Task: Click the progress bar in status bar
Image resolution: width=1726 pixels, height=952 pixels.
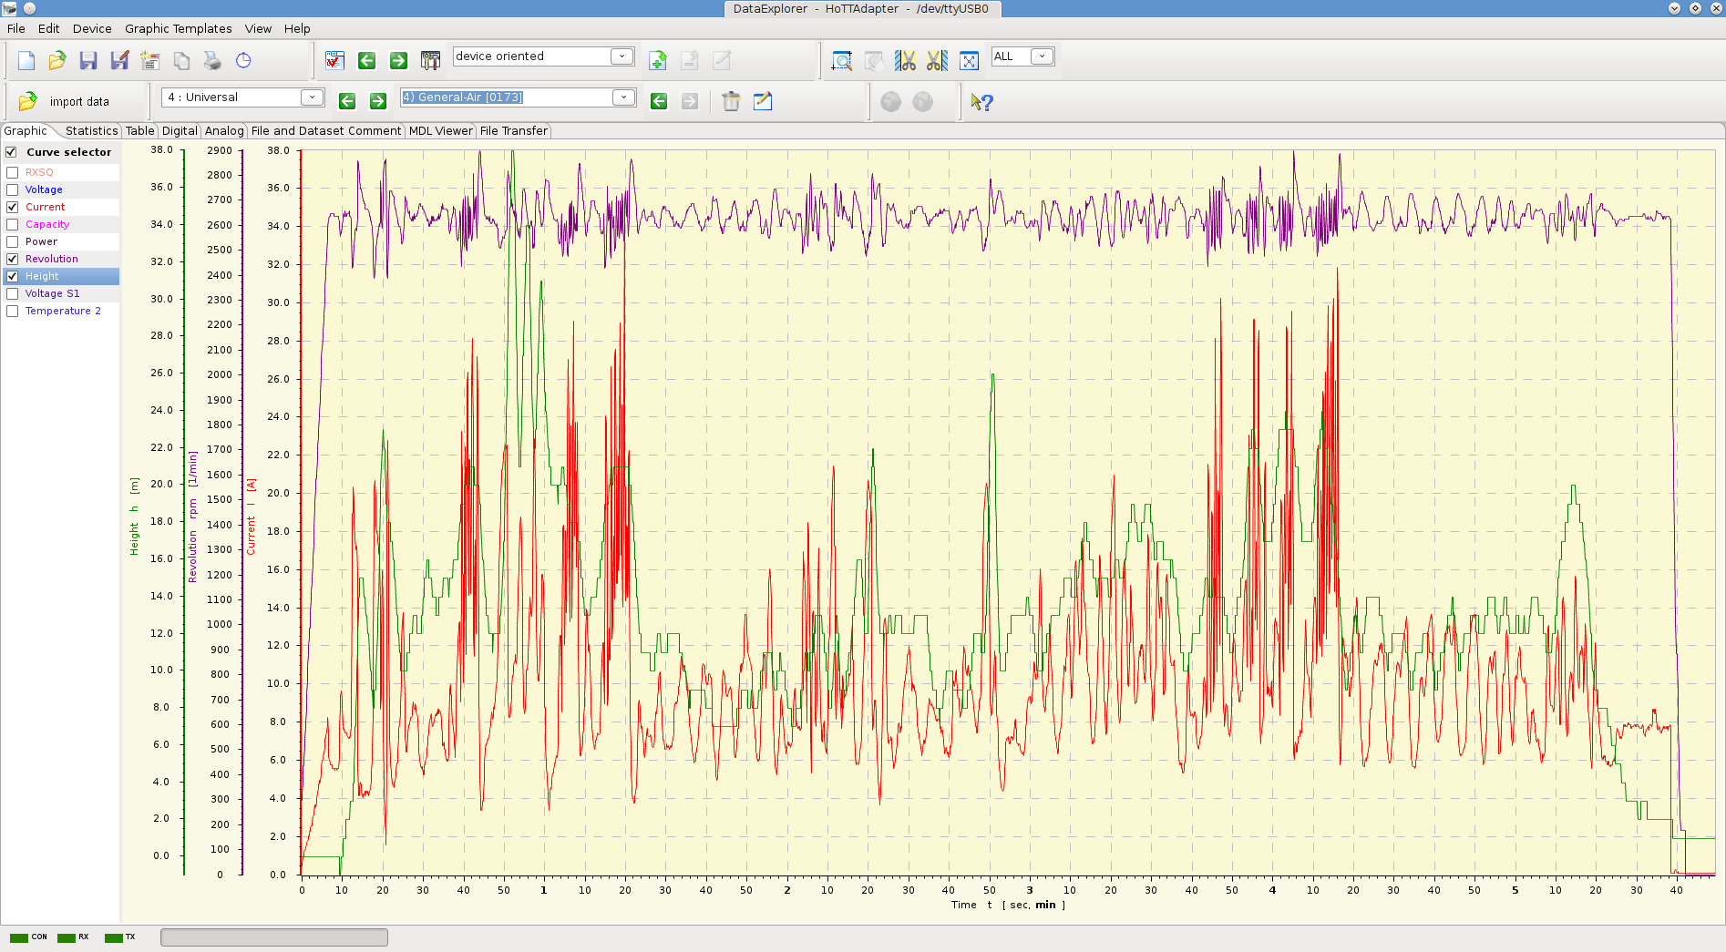Action: pos(273,937)
